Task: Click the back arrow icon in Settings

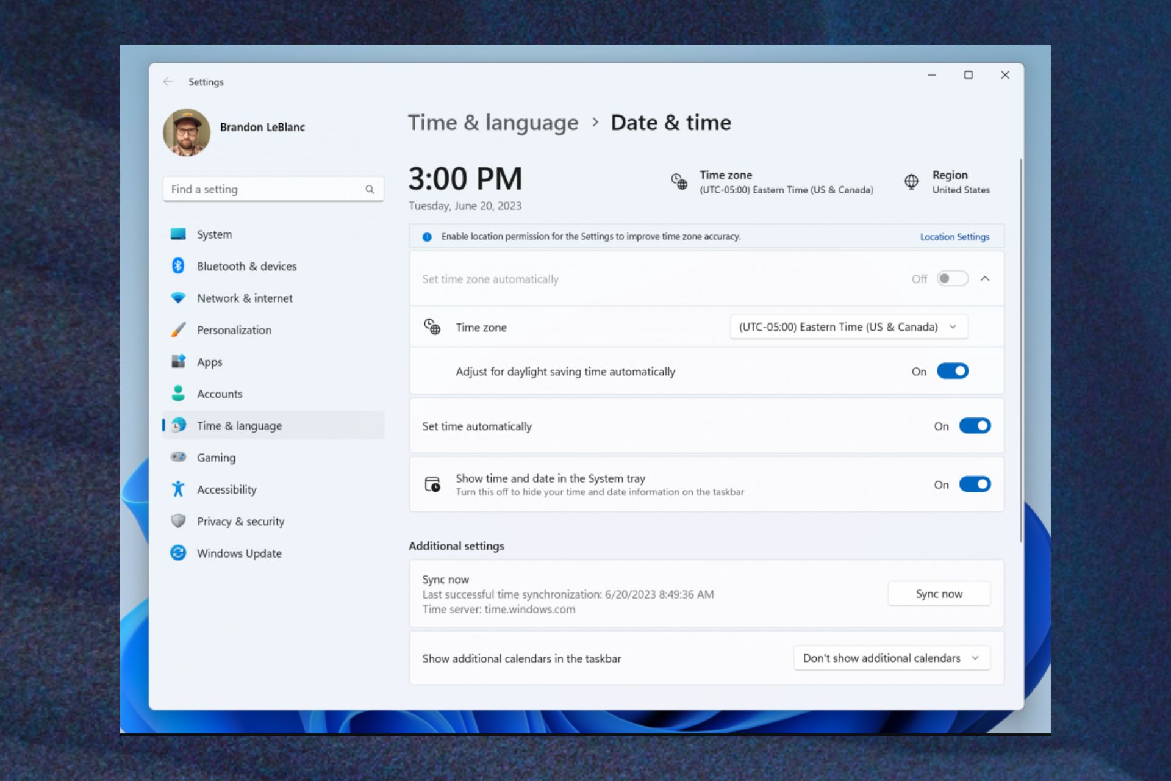Action: click(168, 82)
